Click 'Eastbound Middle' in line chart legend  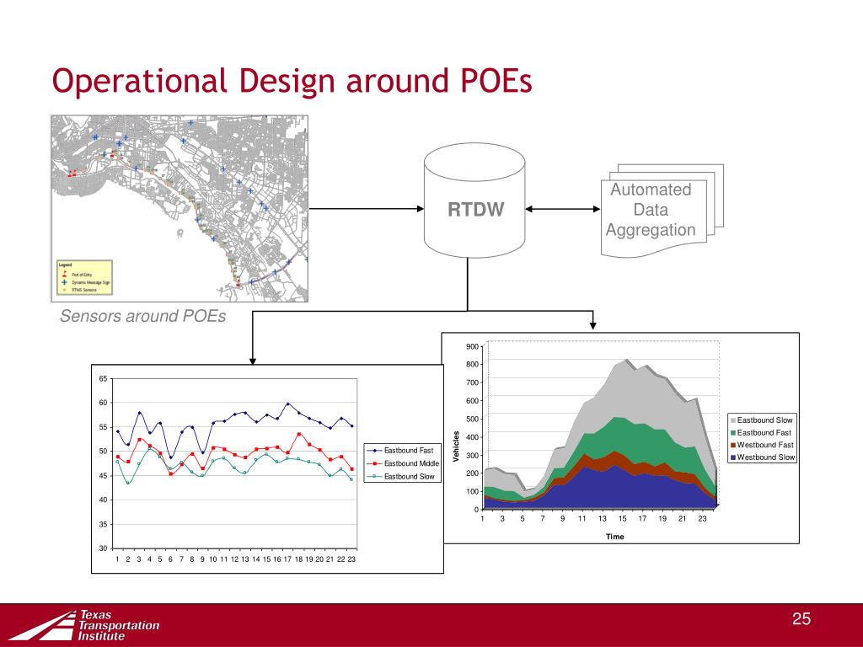click(411, 464)
